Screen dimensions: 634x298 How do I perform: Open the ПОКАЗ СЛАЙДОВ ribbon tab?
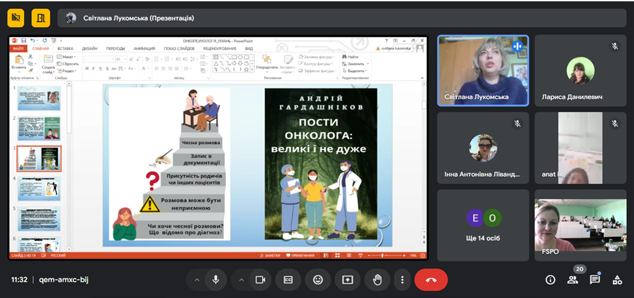pos(179,49)
